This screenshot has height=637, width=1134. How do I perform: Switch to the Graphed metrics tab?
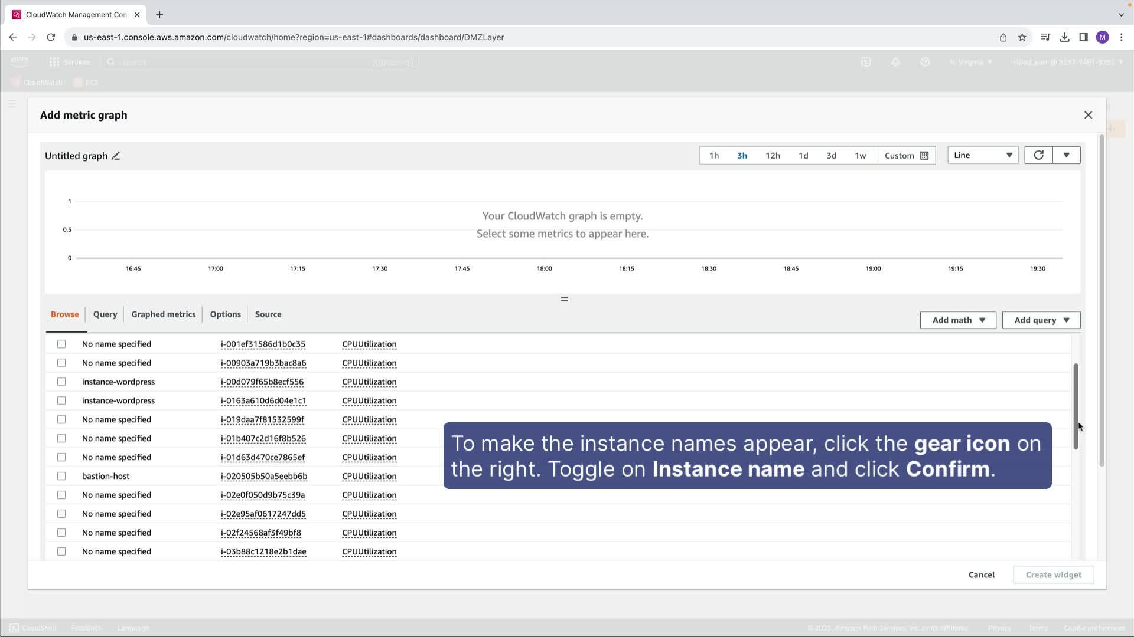163,314
